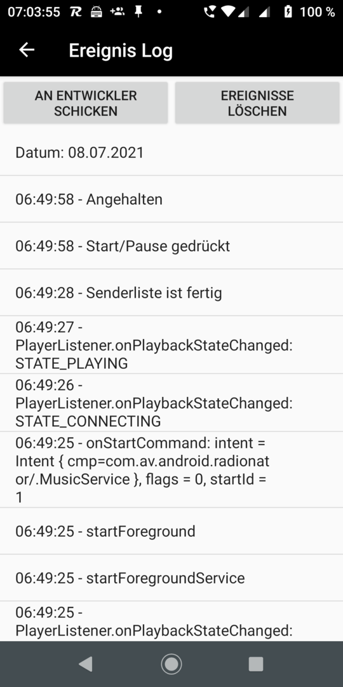Viewport: 343px width, 687px height.
Task: Select the STATE_PLAYING log entry
Action: click(x=171, y=345)
